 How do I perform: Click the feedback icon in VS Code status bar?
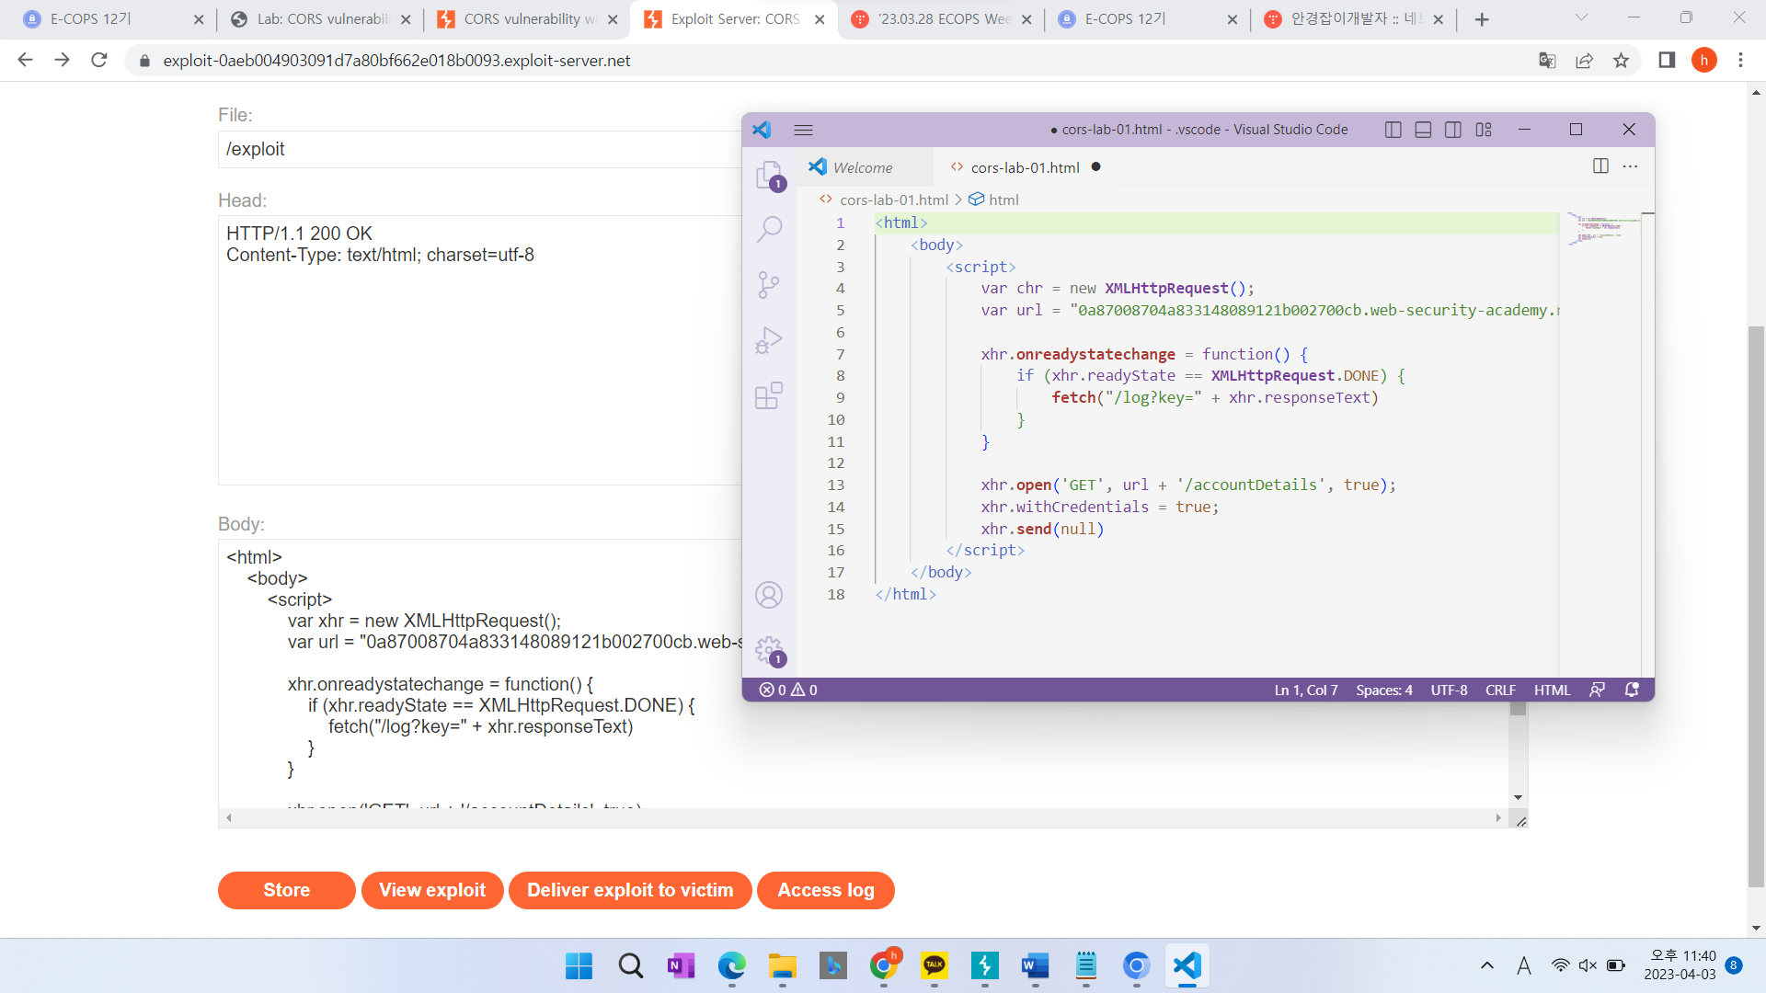point(1598,690)
